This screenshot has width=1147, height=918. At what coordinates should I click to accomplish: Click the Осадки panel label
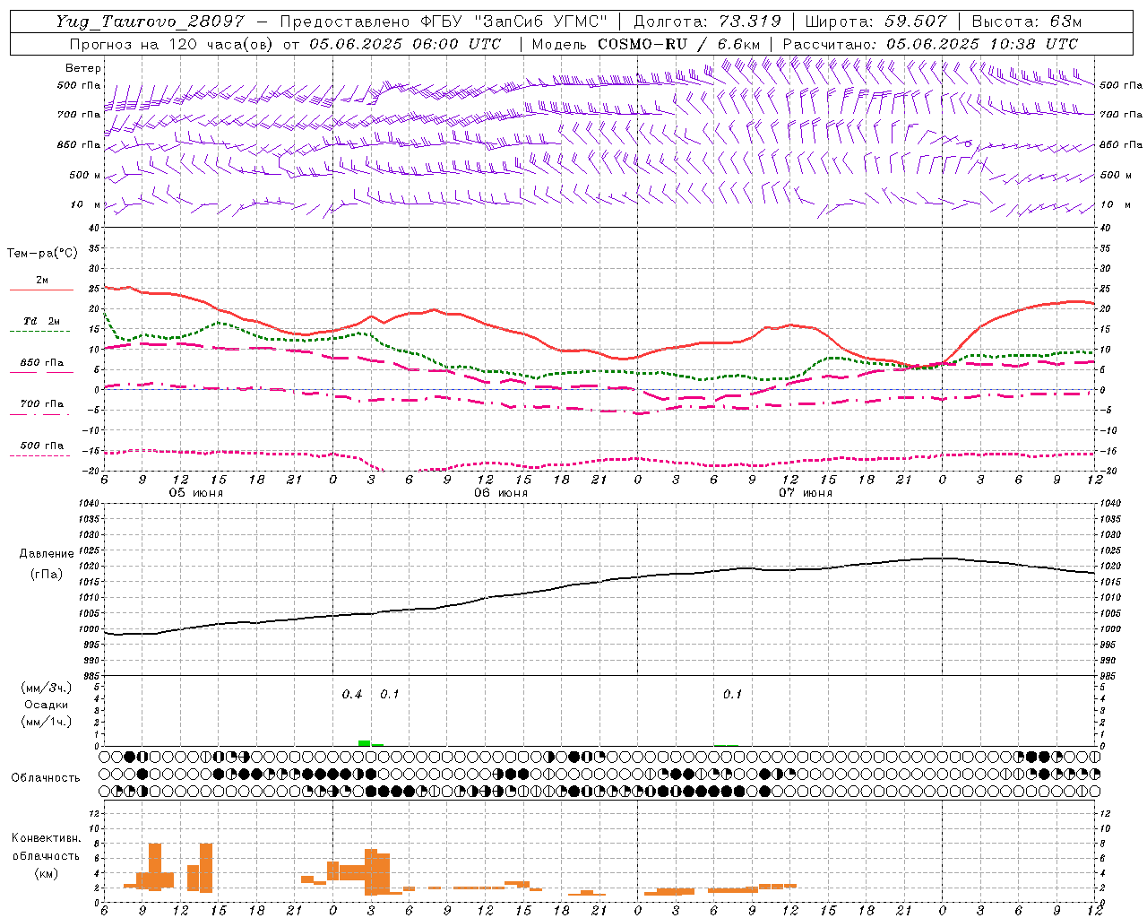point(47,705)
